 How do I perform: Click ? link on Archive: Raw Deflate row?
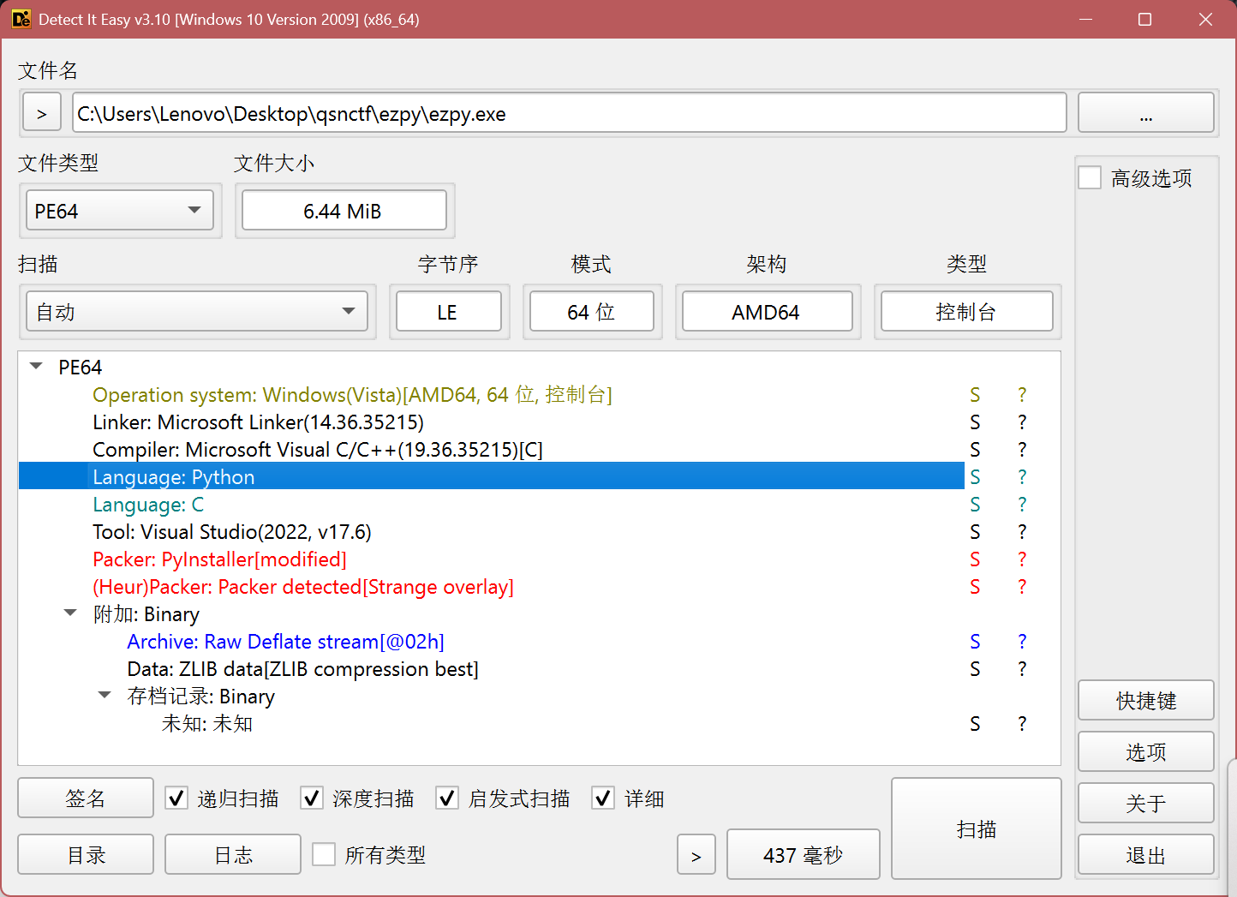coord(1022,641)
